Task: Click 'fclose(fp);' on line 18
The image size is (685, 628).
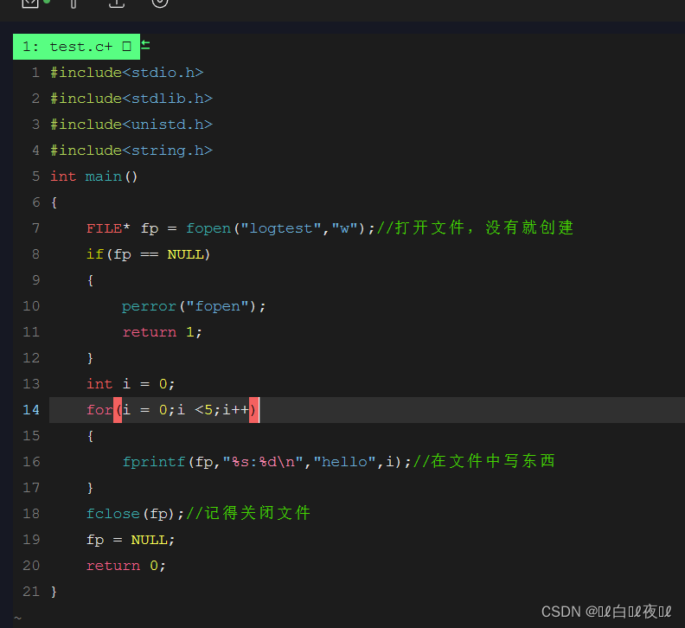Action: point(135,514)
